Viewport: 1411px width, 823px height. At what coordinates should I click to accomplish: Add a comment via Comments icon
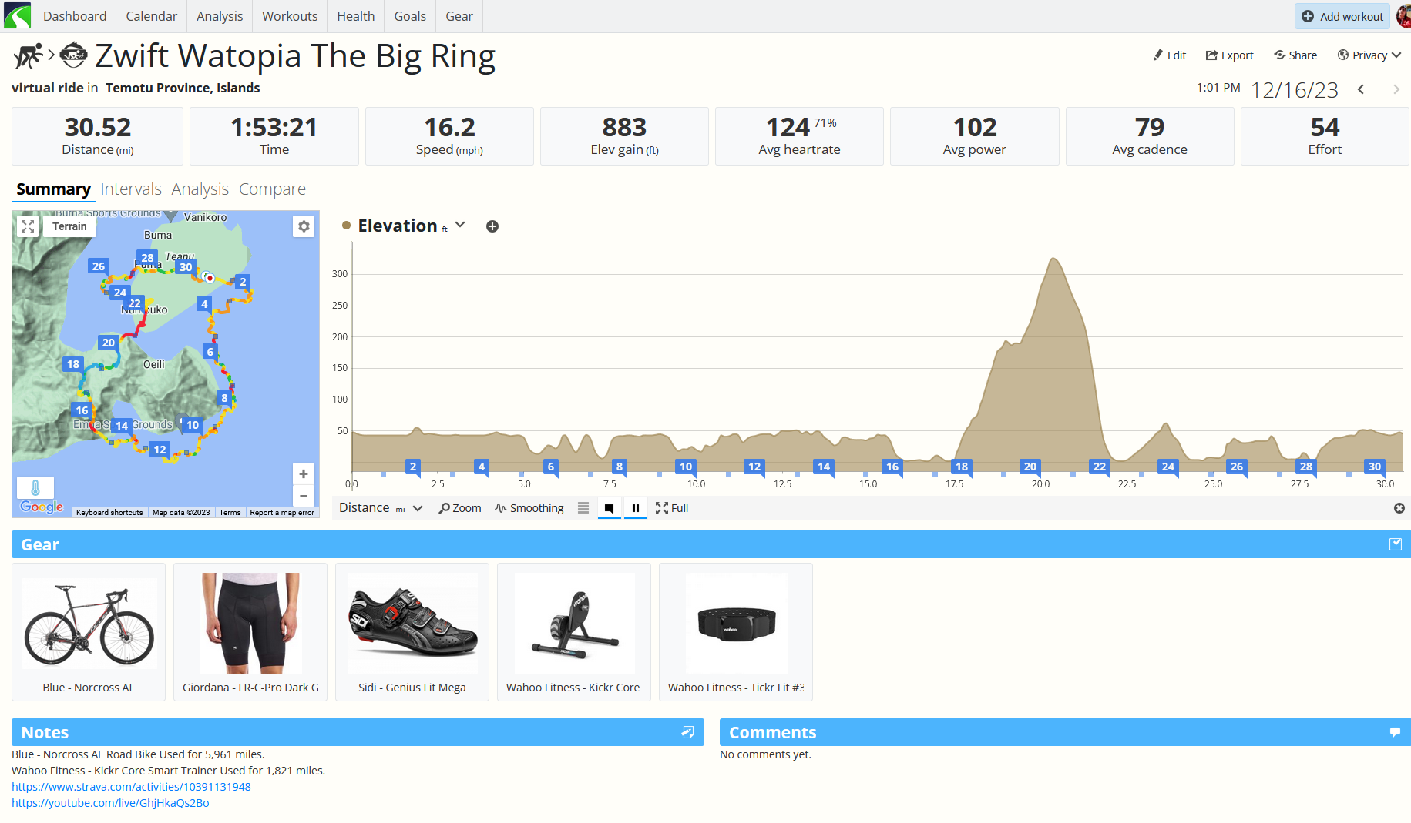[1395, 732]
